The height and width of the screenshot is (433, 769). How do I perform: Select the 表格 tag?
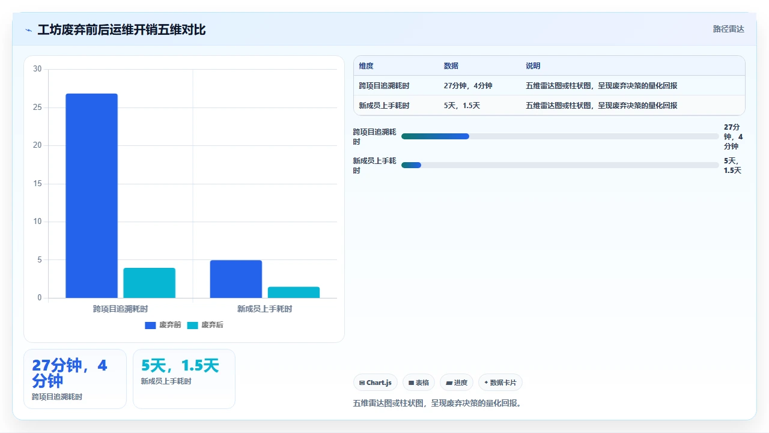[x=418, y=383]
